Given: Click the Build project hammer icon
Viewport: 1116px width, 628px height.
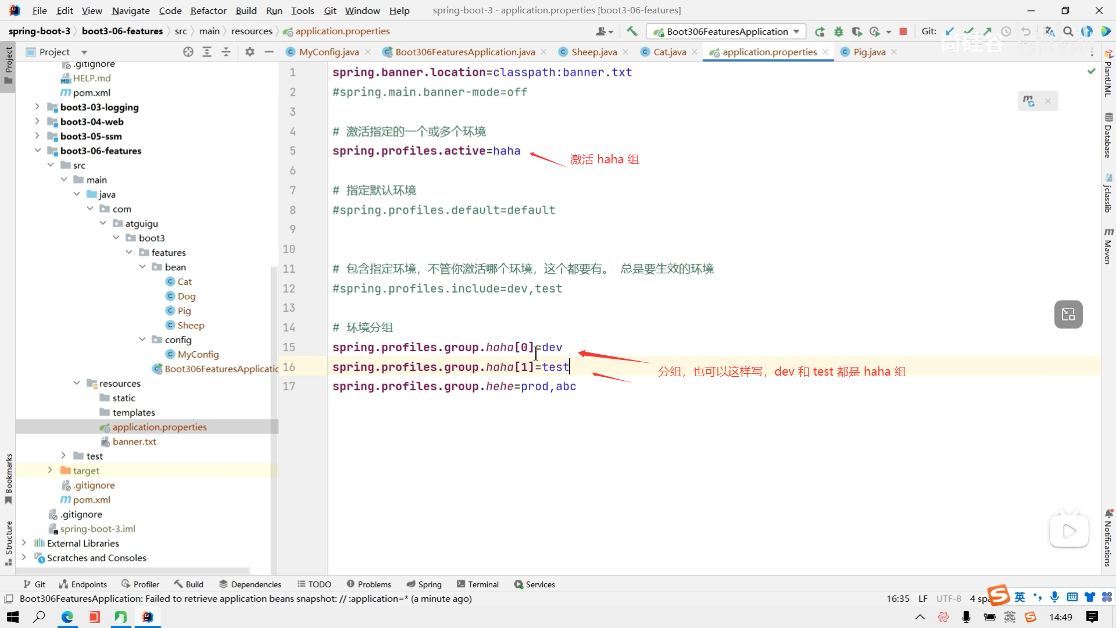Looking at the screenshot, I should [632, 31].
